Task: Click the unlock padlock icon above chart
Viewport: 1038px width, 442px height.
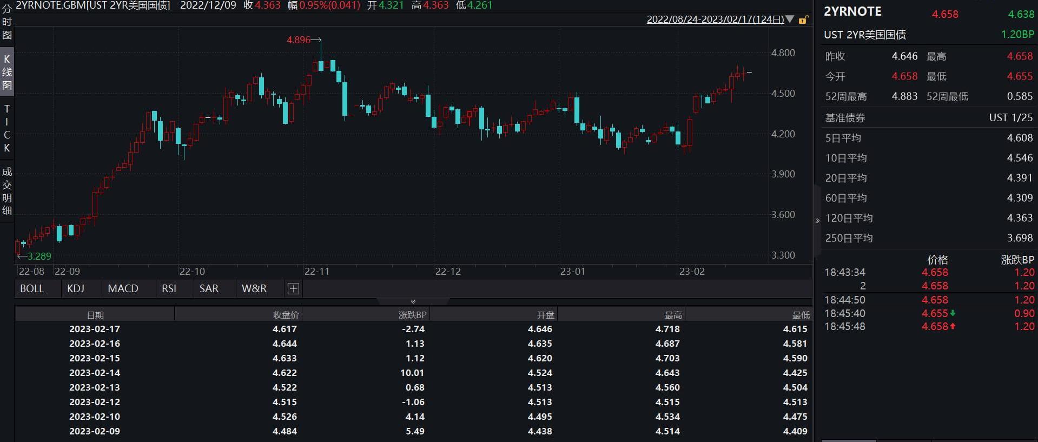Action: tap(803, 20)
